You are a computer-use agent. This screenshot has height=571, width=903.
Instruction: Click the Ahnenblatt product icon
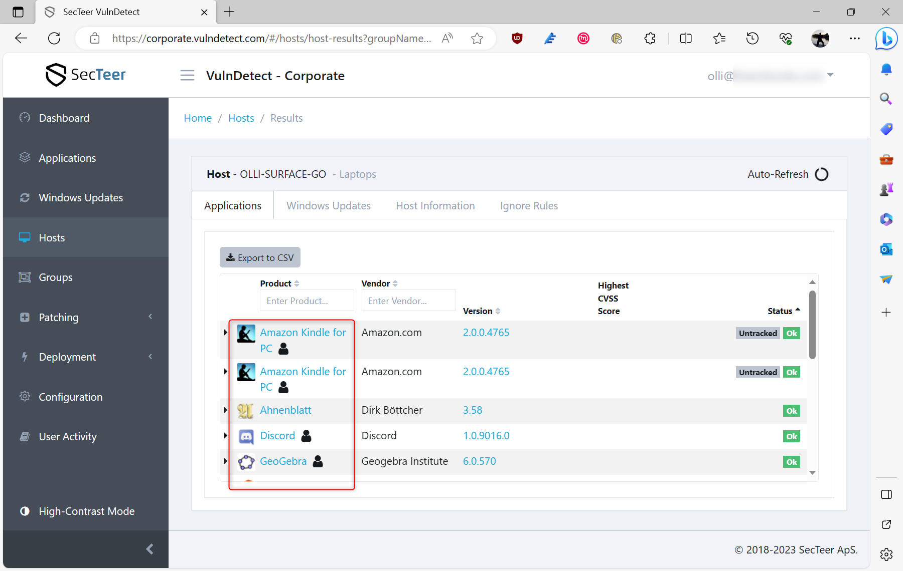pos(246,411)
